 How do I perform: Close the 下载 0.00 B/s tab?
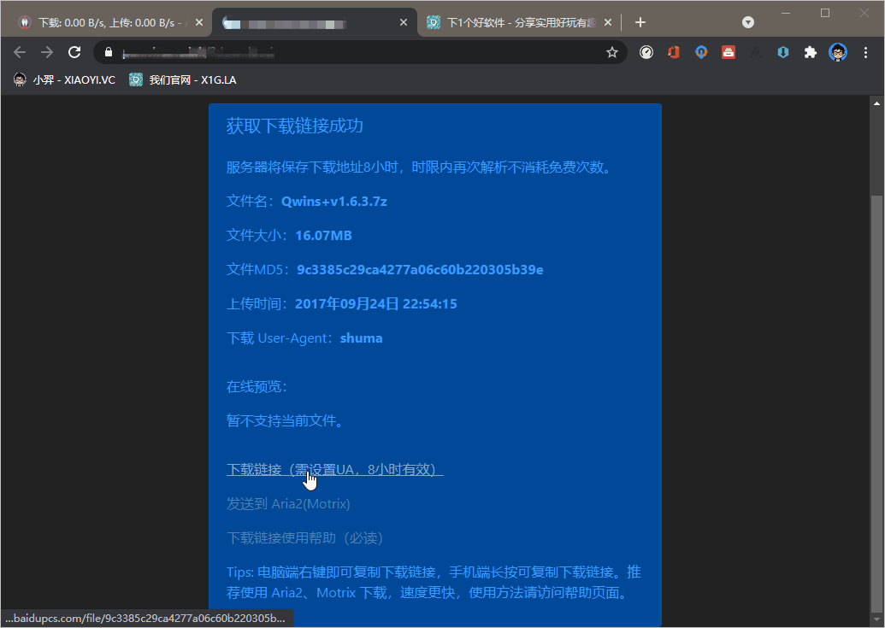click(198, 22)
